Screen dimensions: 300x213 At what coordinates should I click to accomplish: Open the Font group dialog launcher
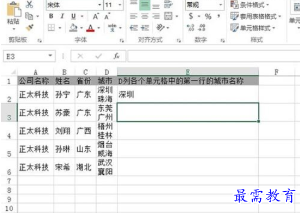(x=122, y=40)
